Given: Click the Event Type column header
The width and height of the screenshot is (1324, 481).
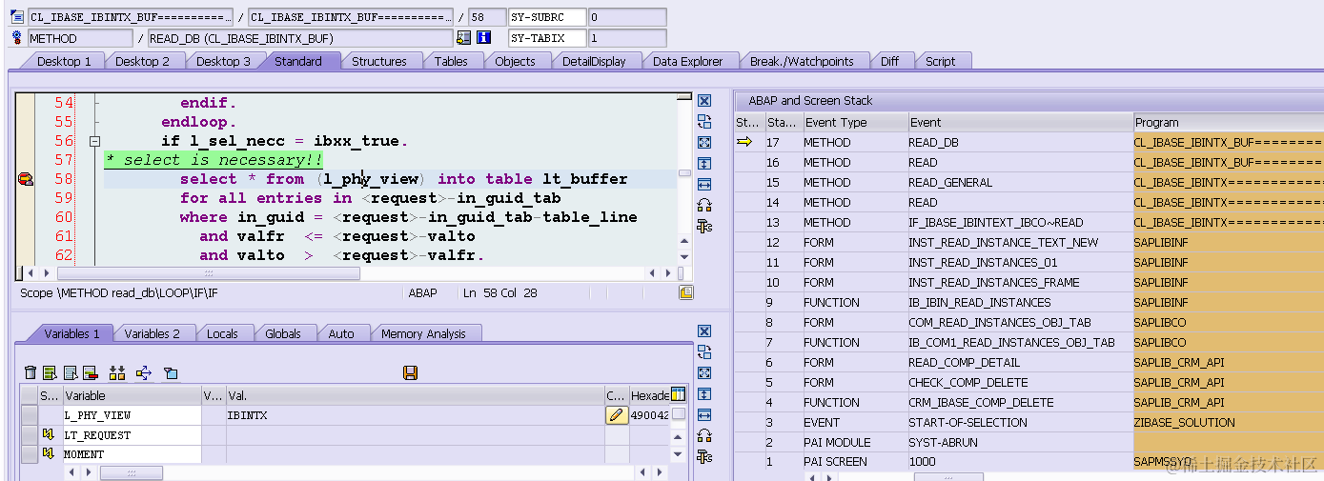Looking at the screenshot, I should coord(855,122).
